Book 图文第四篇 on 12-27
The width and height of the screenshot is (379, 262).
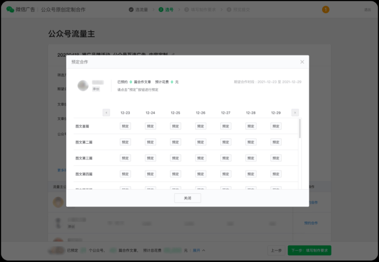click(226, 174)
